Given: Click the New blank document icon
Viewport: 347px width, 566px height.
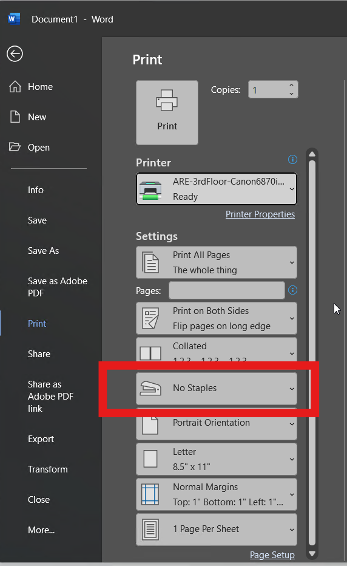Looking at the screenshot, I should (15, 117).
